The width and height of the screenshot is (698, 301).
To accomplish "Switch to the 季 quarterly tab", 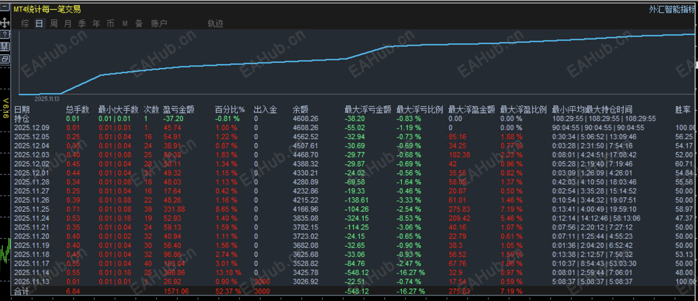I will 82,24.
